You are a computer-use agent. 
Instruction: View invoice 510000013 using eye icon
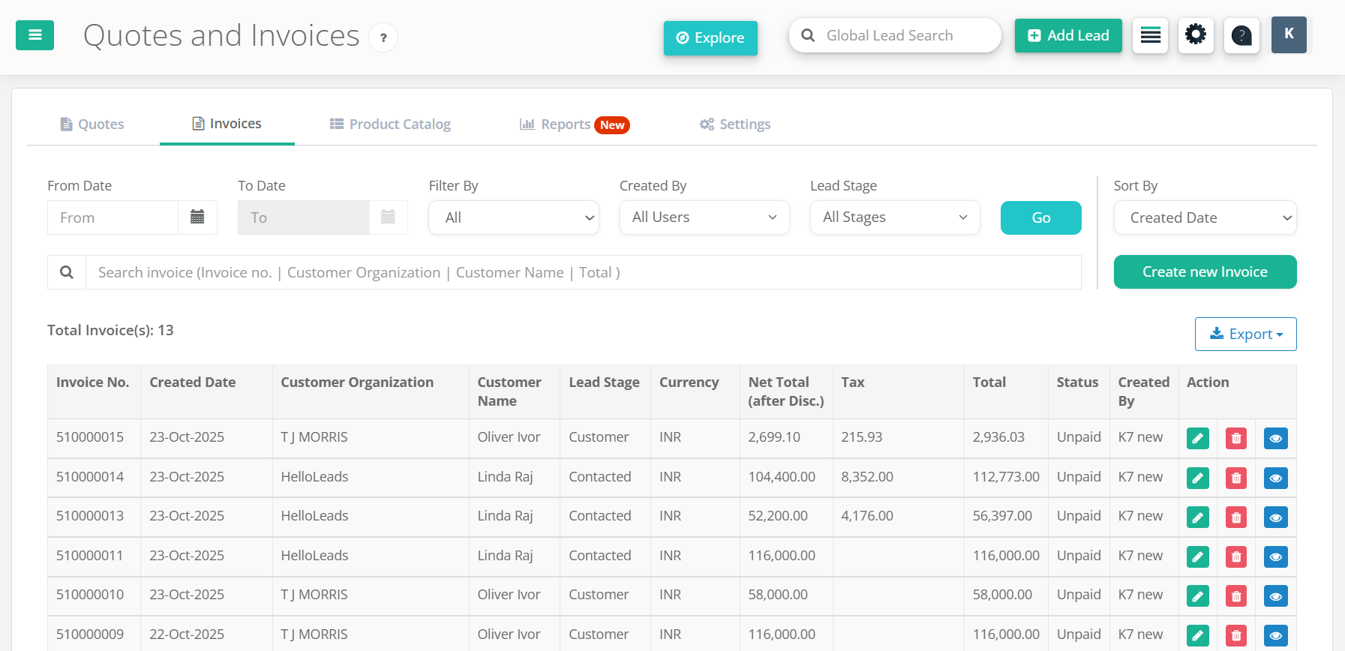(1275, 517)
